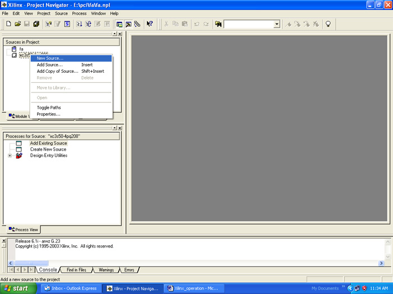Screen dimensions: 393x294
Task: Open the Project menu
Action: click(x=44, y=13)
